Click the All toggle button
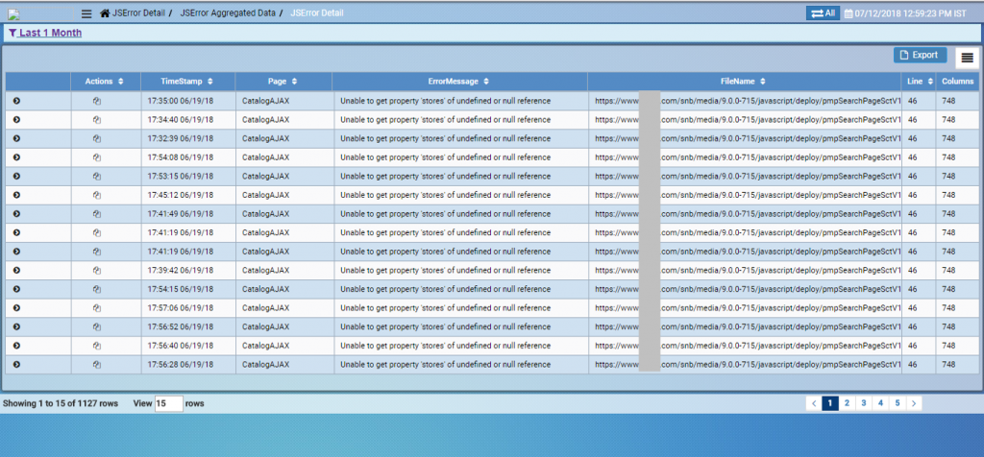The height and width of the screenshot is (457, 984). pos(822,13)
